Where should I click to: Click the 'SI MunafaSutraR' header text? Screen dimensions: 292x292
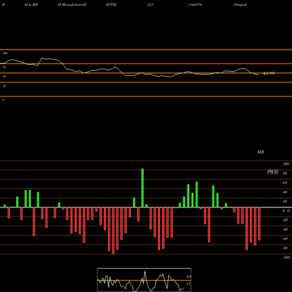pos(72,5)
